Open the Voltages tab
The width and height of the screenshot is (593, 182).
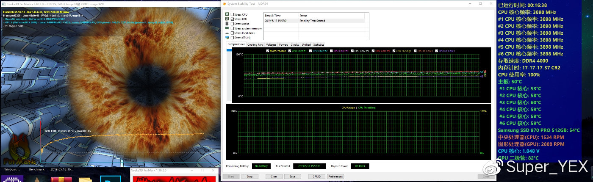click(x=271, y=44)
